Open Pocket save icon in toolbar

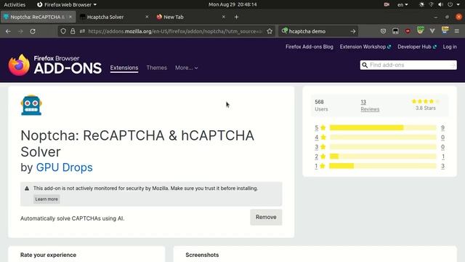pyautogui.click(x=383, y=31)
